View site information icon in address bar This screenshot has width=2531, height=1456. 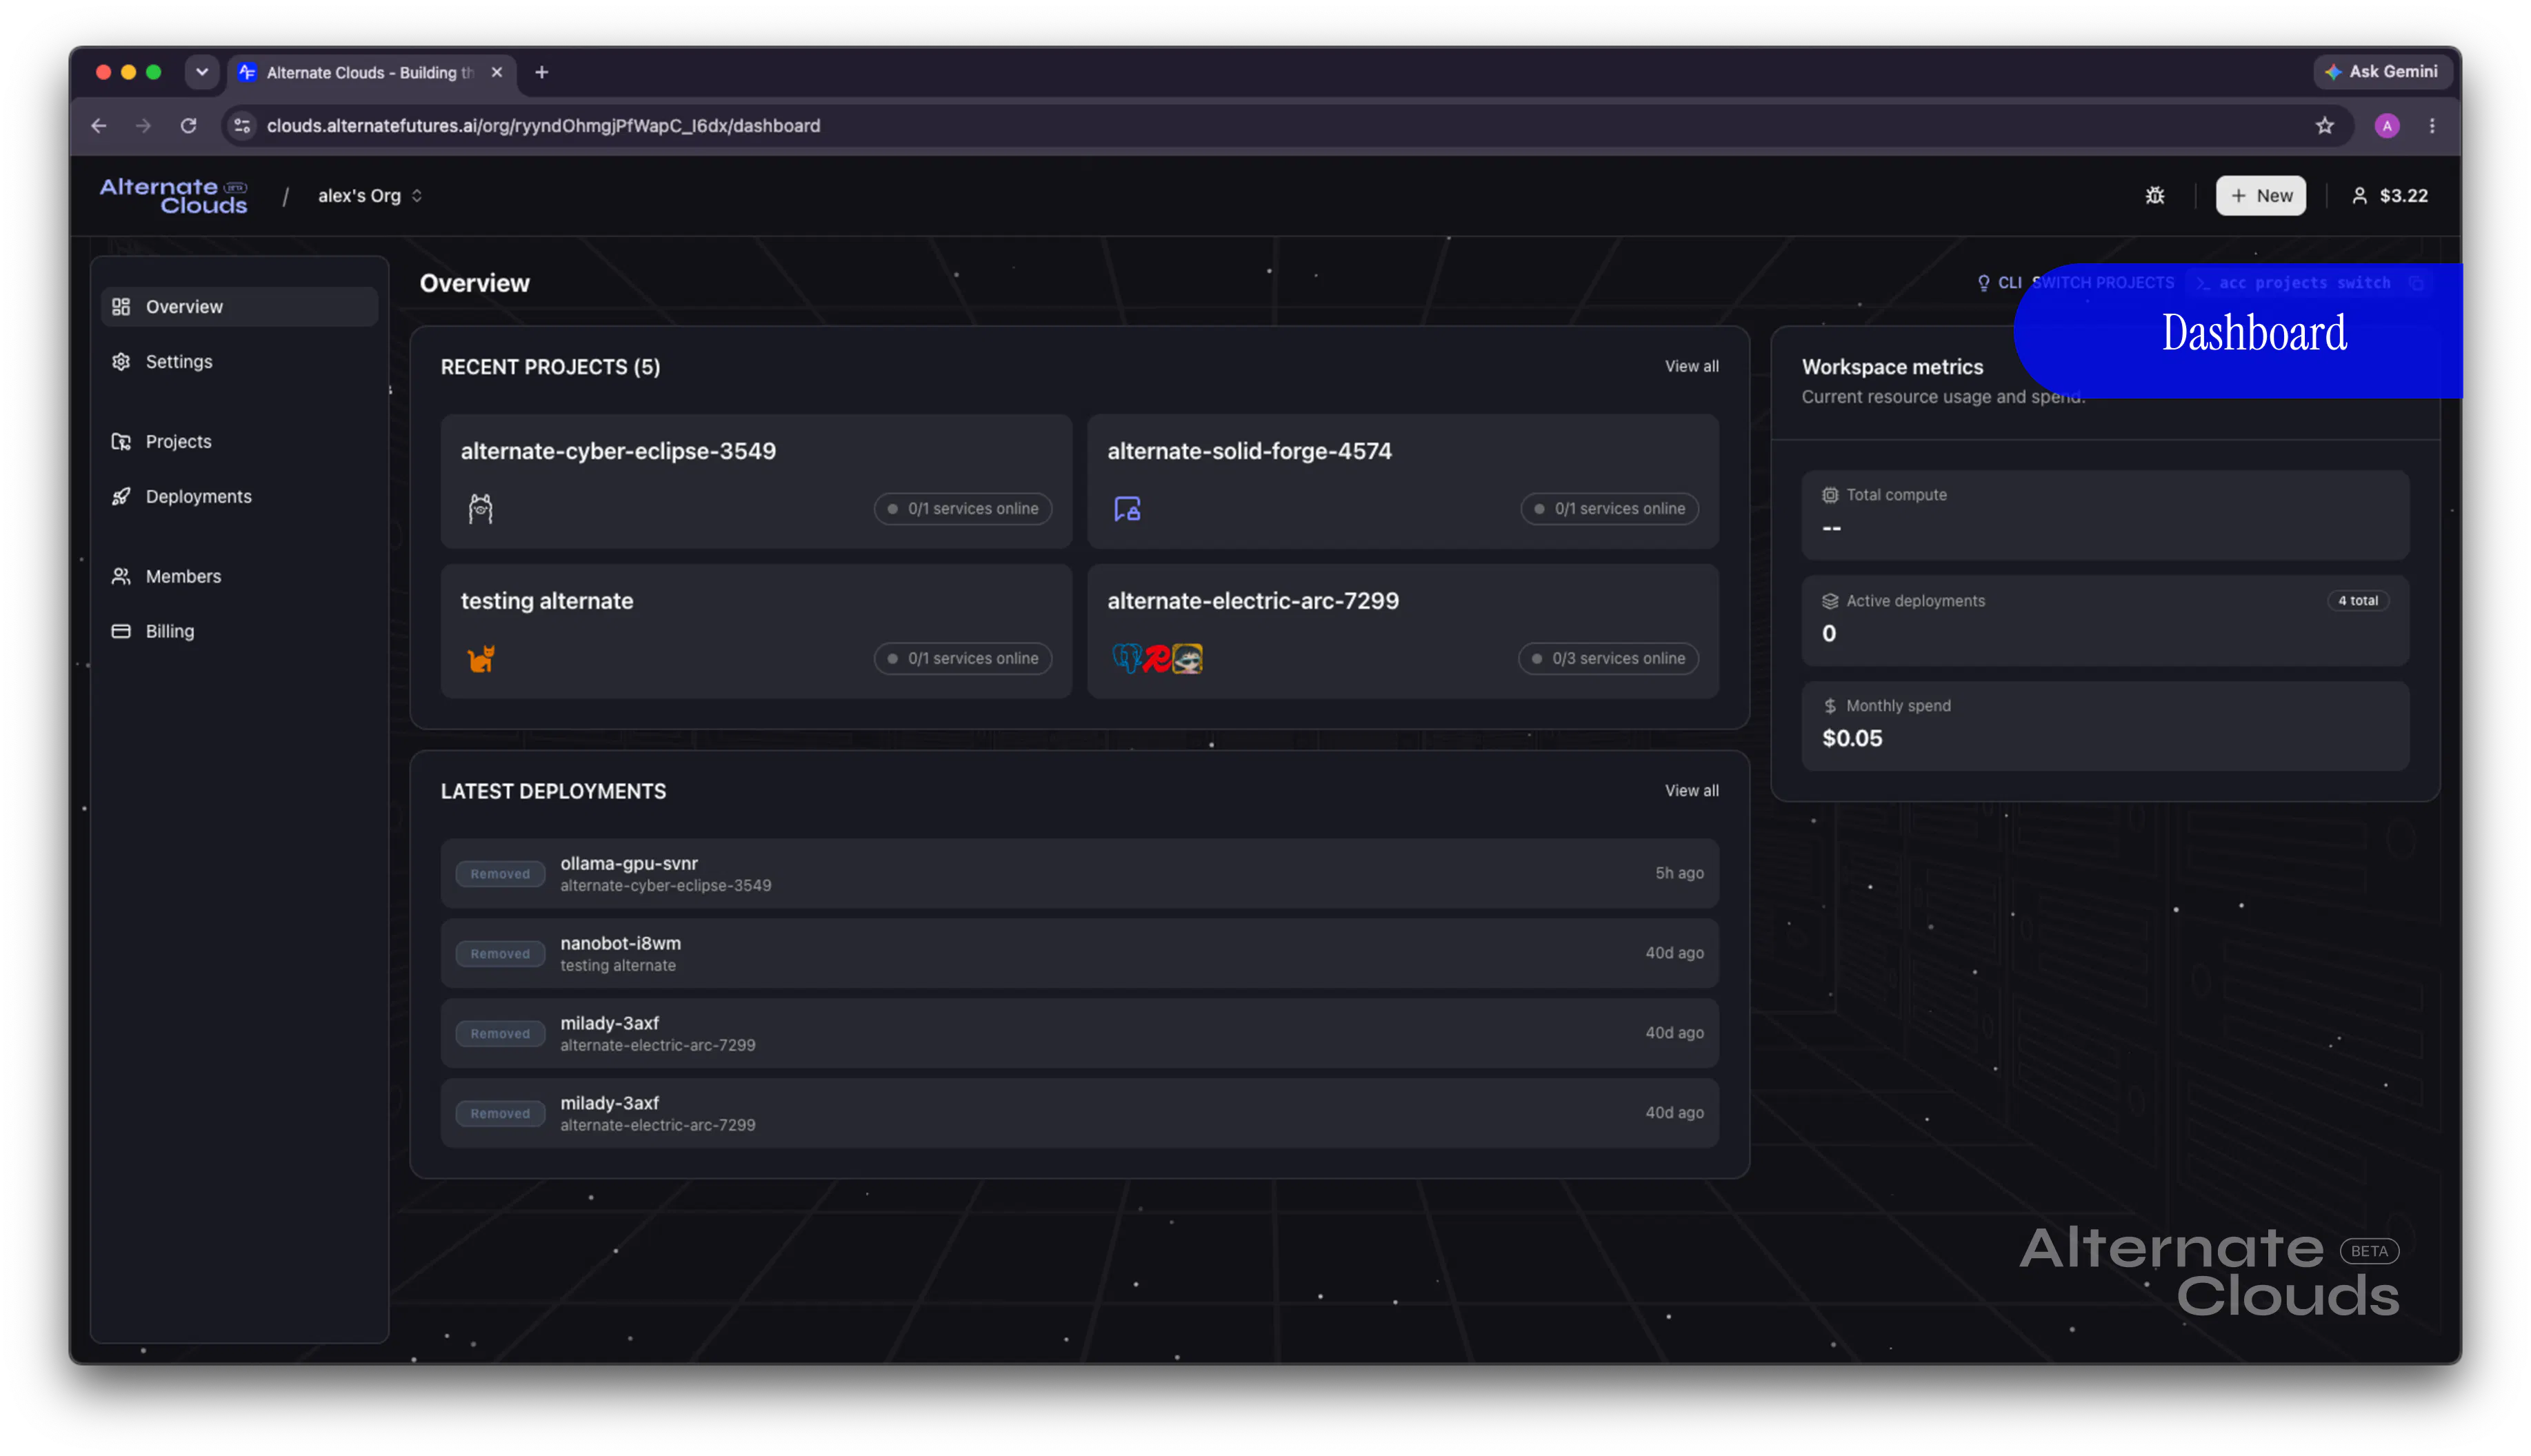click(x=242, y=126)
